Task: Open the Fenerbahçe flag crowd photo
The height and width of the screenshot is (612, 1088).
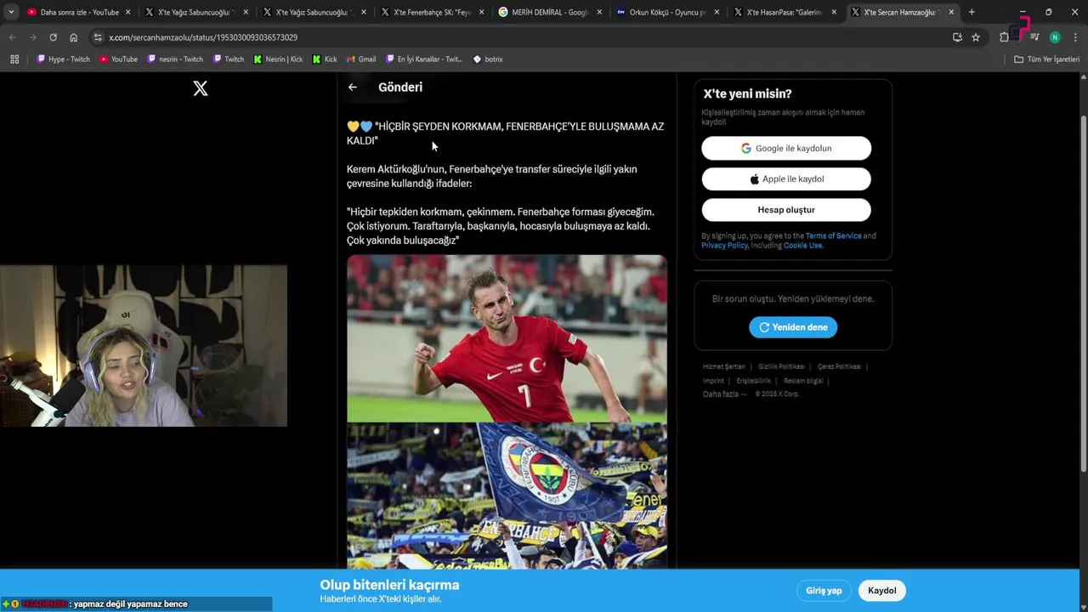Action: [x=507, y=496]
